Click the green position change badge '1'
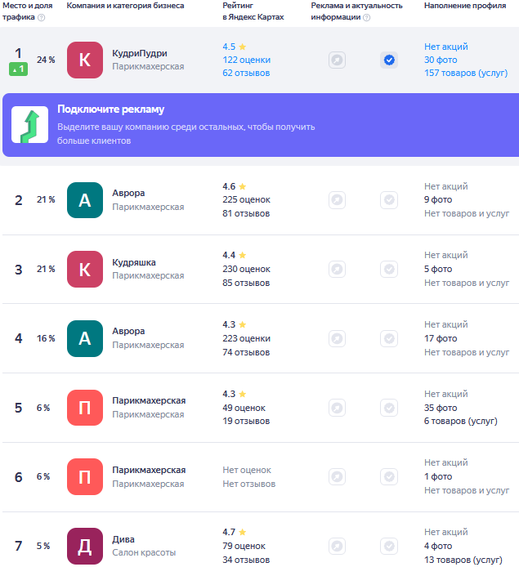519x576 pixels. click(18, 69)
